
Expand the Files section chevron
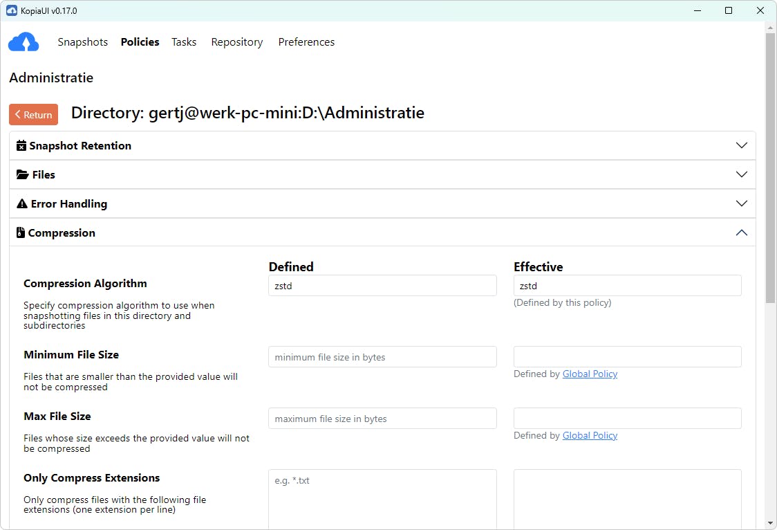click(x=741, y=174)
